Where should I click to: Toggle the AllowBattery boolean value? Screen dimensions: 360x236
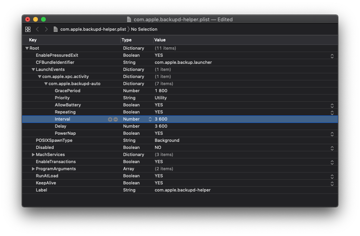point(332,105)
